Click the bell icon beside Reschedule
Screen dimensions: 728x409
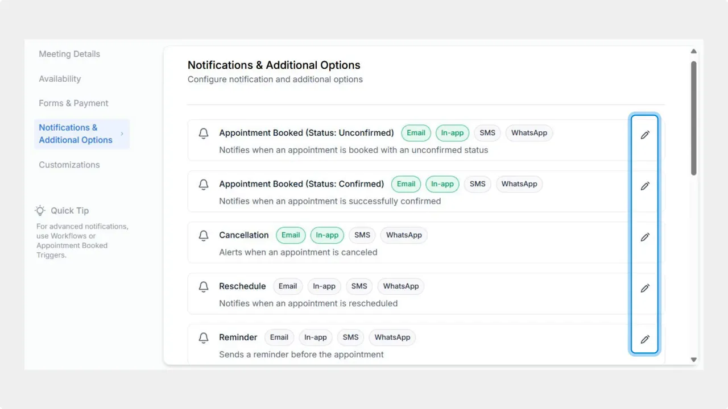pyautogui.click(x=203, y=286)
